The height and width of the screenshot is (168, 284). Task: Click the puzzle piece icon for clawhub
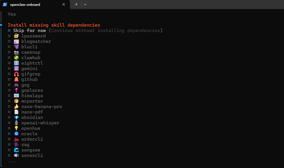point(16,58)
